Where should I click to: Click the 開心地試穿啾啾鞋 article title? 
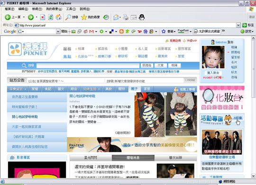(x=82, y=96)
